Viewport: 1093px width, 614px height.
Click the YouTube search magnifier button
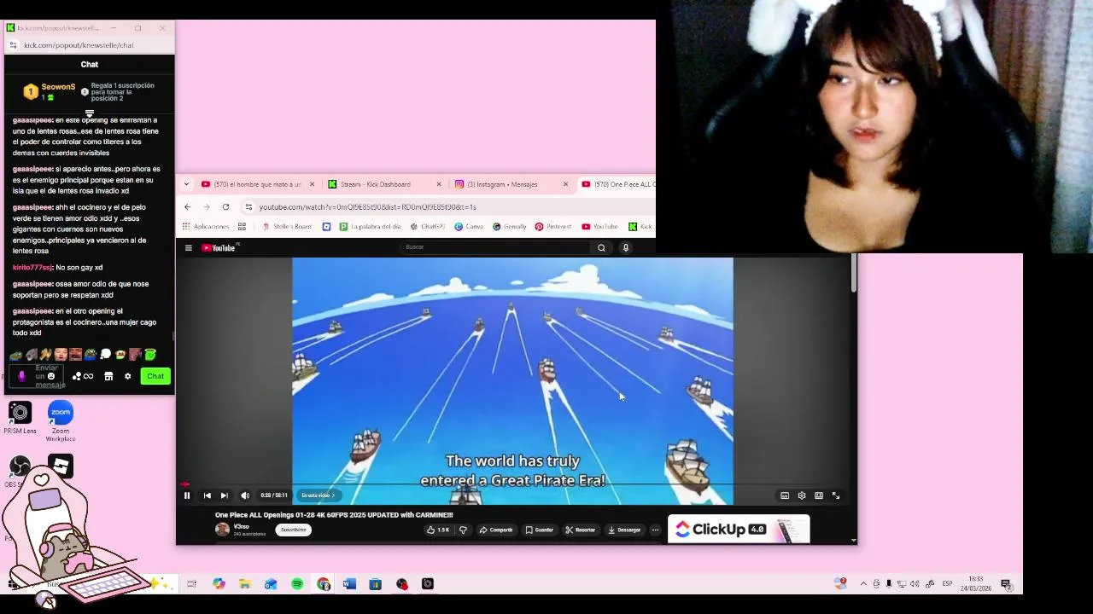[x=601, y=248]
